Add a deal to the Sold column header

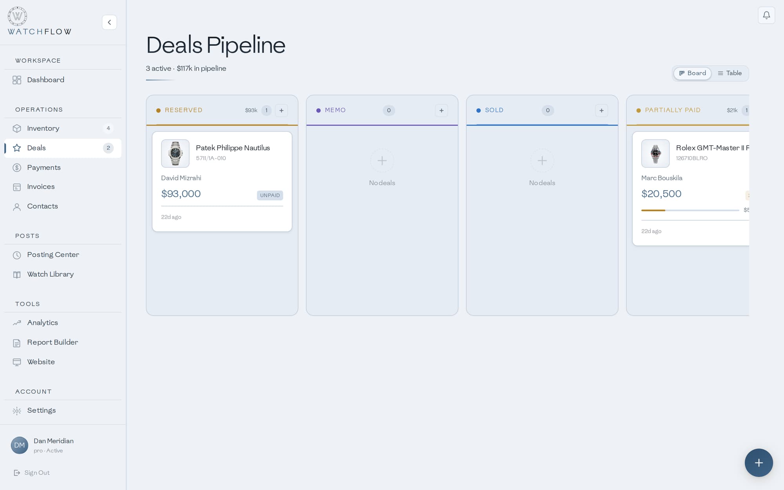601,111
